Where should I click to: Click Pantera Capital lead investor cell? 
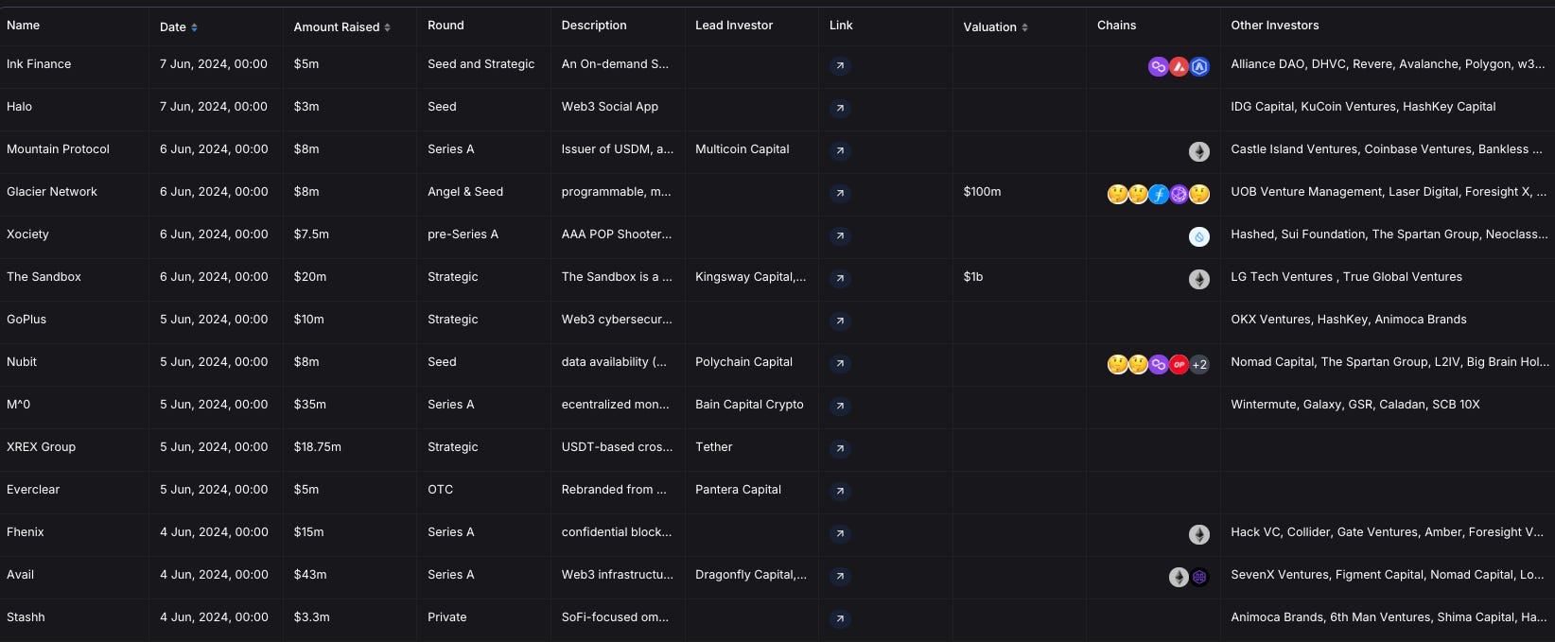[x=738, y=490]
